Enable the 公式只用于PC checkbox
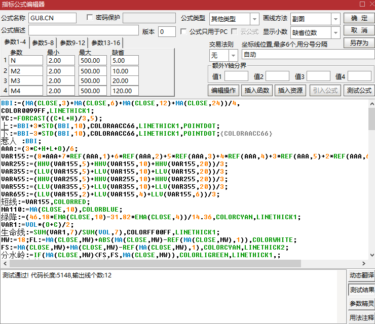The image size is (375, 324). pos(183,31)
